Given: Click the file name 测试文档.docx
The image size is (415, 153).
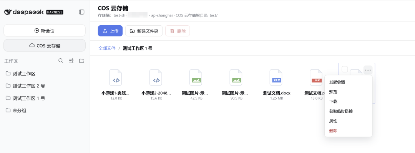Looking at the screenshot, I should coord(277,93).
